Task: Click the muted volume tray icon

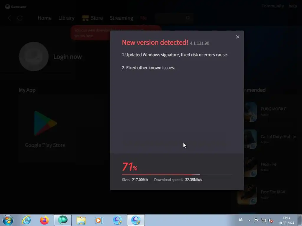Action: click(271, 220)
